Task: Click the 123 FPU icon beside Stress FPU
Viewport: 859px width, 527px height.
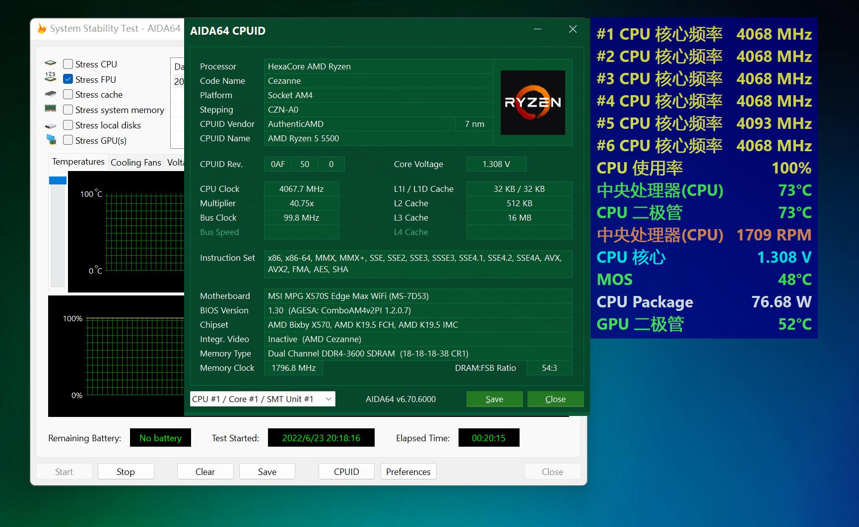Action: [x=51, y=78]
